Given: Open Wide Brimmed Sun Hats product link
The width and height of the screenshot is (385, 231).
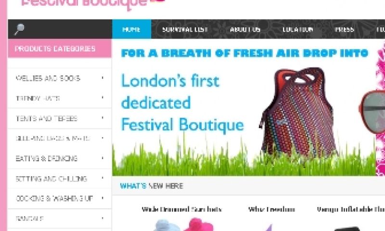Looking at the screenshot, I should (x=182, y=209).
